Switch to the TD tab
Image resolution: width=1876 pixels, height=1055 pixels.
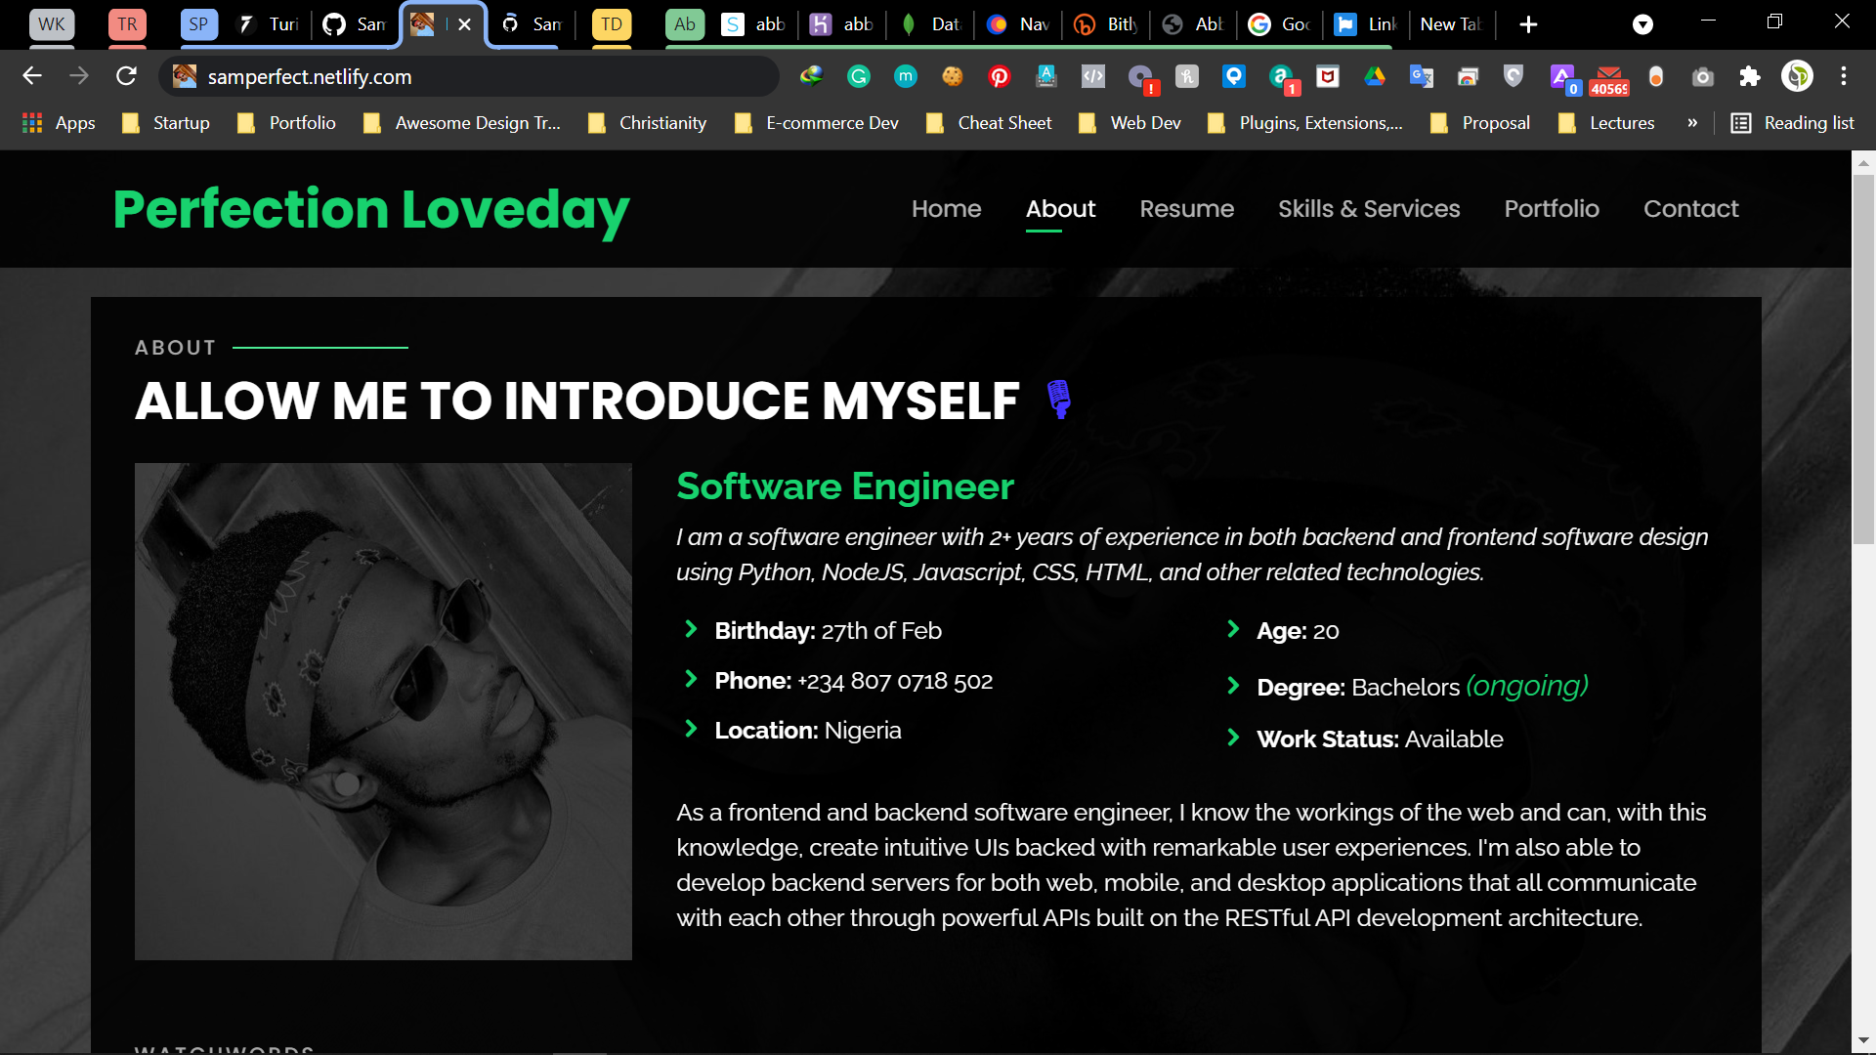click(612, 24)
